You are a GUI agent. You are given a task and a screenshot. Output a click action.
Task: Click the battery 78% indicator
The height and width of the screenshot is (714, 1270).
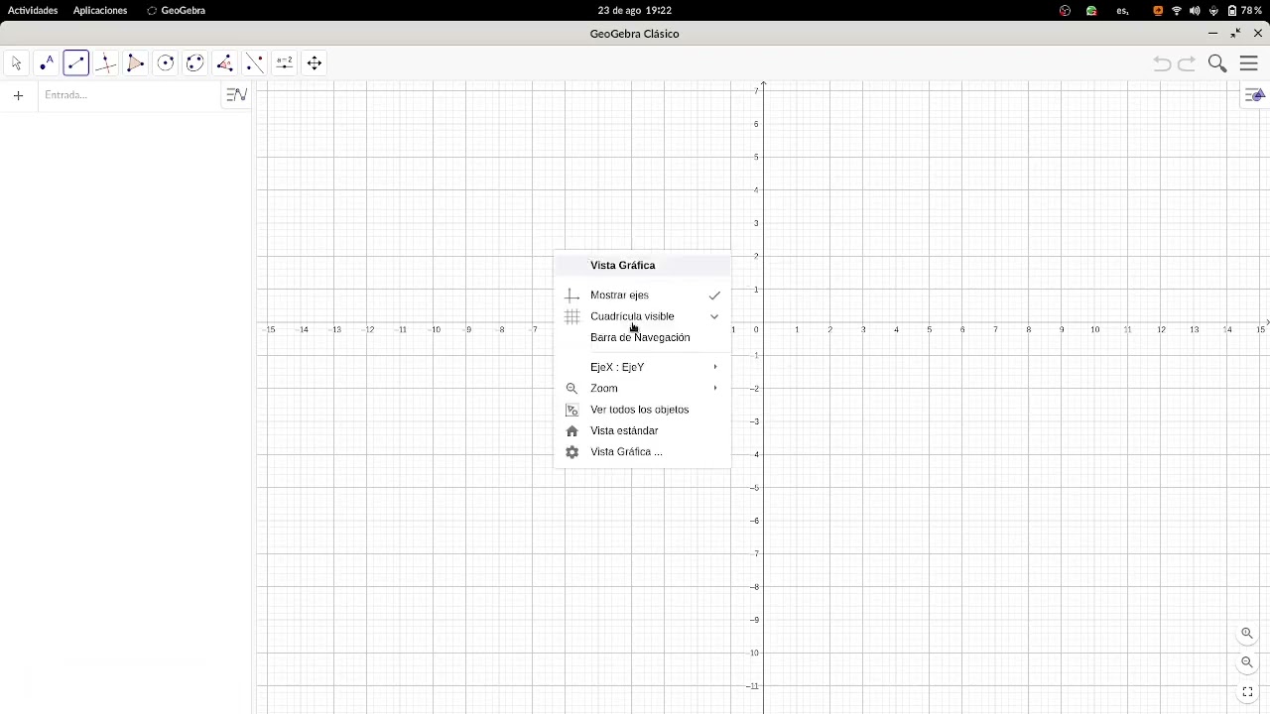(x=1245, y=11)
